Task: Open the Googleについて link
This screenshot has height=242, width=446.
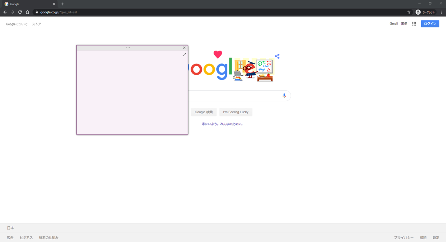Action: pos(17,24)
